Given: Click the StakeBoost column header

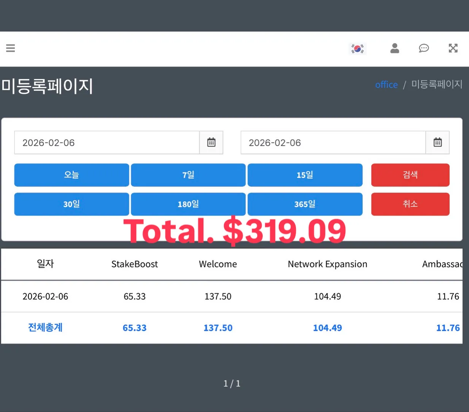Looking at the screenshot, I should [135, 264].
